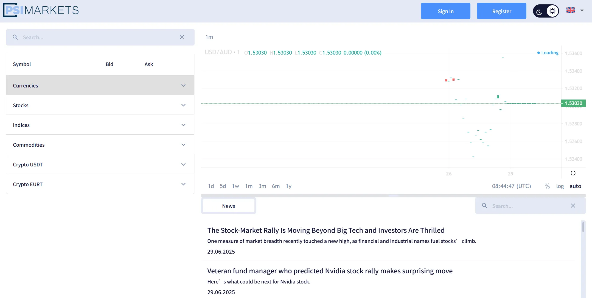
Task: Click the 08:44:47 (UTC) timezone label
Action: click(512, 186)
